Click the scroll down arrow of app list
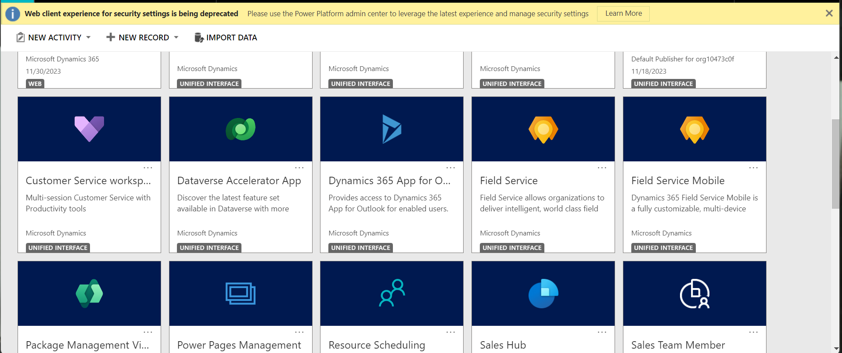 pos(836,349)
